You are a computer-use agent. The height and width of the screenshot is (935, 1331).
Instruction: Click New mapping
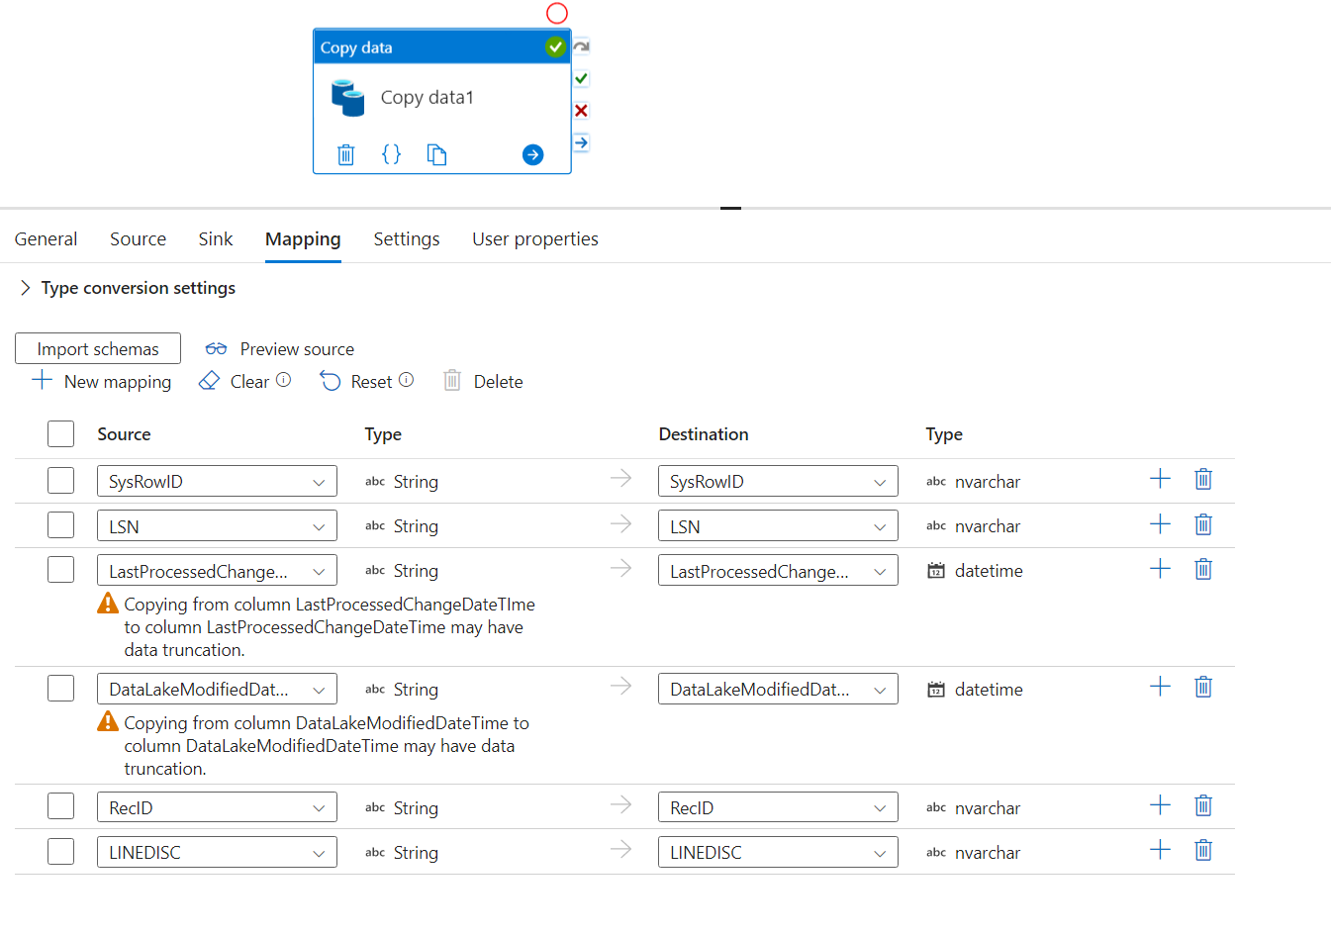click(x=102, y=381)
